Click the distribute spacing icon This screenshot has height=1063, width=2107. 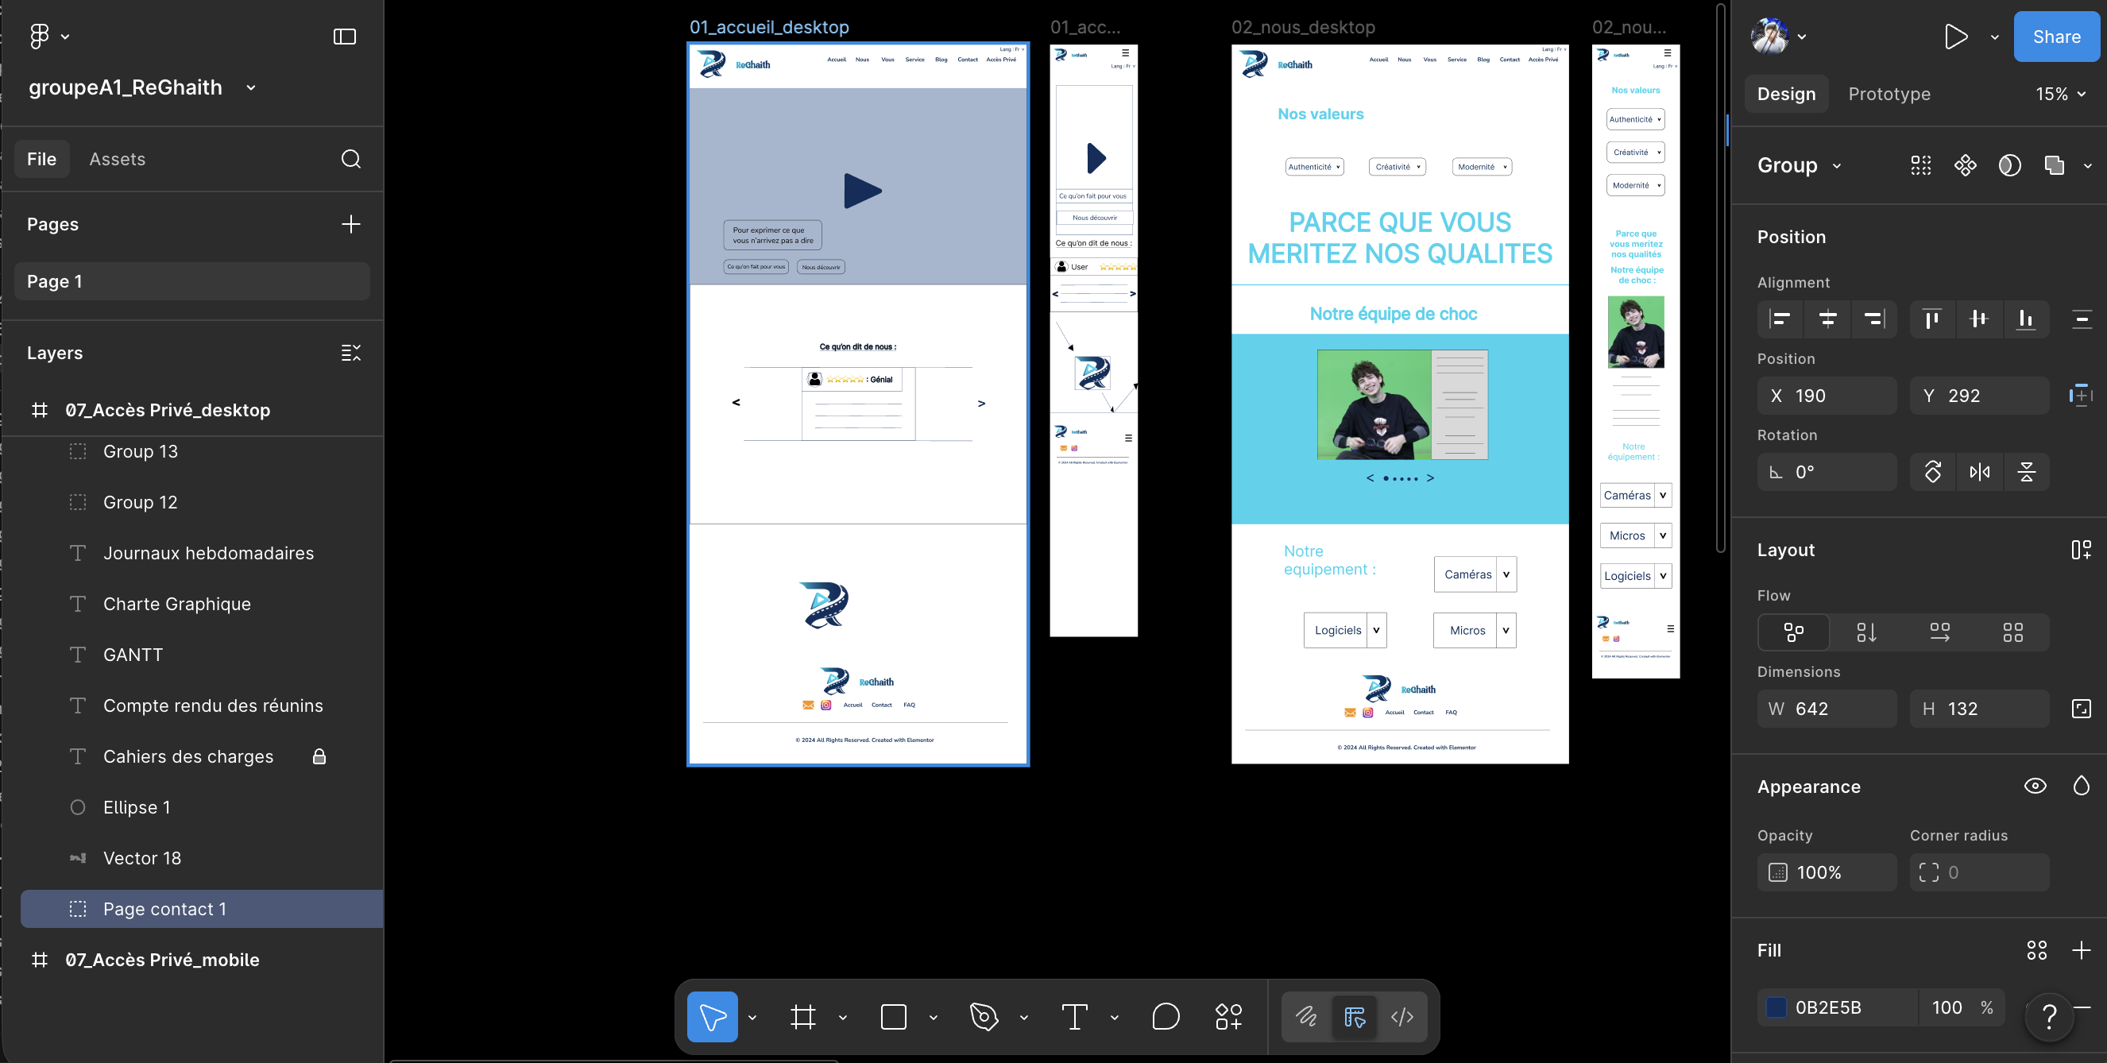(2082, 319)
